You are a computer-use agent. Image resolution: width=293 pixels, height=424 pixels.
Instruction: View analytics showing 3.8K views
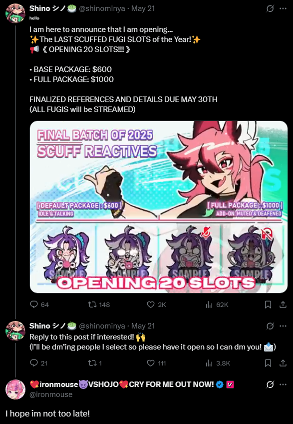click(x=218, y=363)
